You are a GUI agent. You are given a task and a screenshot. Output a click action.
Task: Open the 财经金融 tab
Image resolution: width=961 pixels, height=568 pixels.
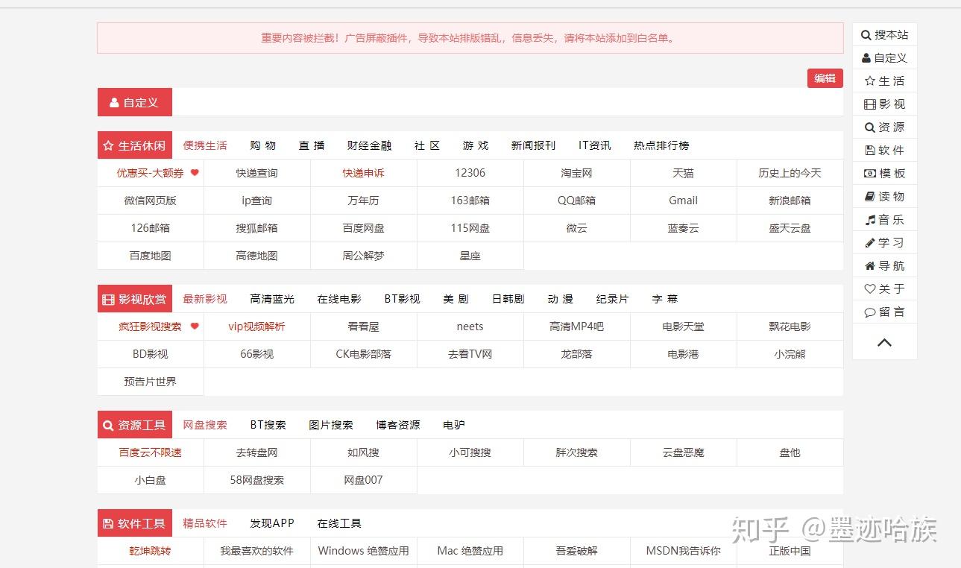(369, 145)
